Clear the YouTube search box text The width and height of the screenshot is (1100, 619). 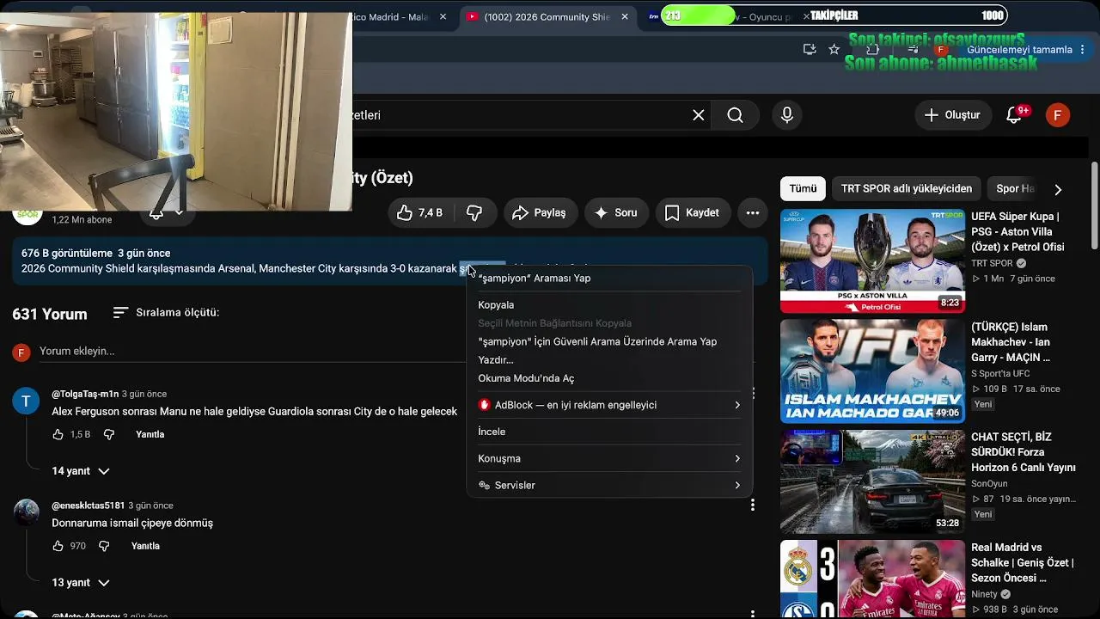tap(699, 115)
